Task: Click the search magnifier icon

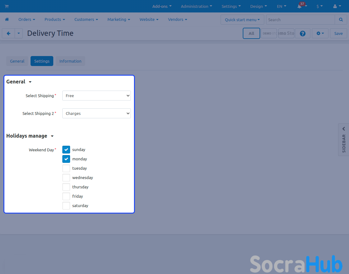Action: tap(341, 20)
